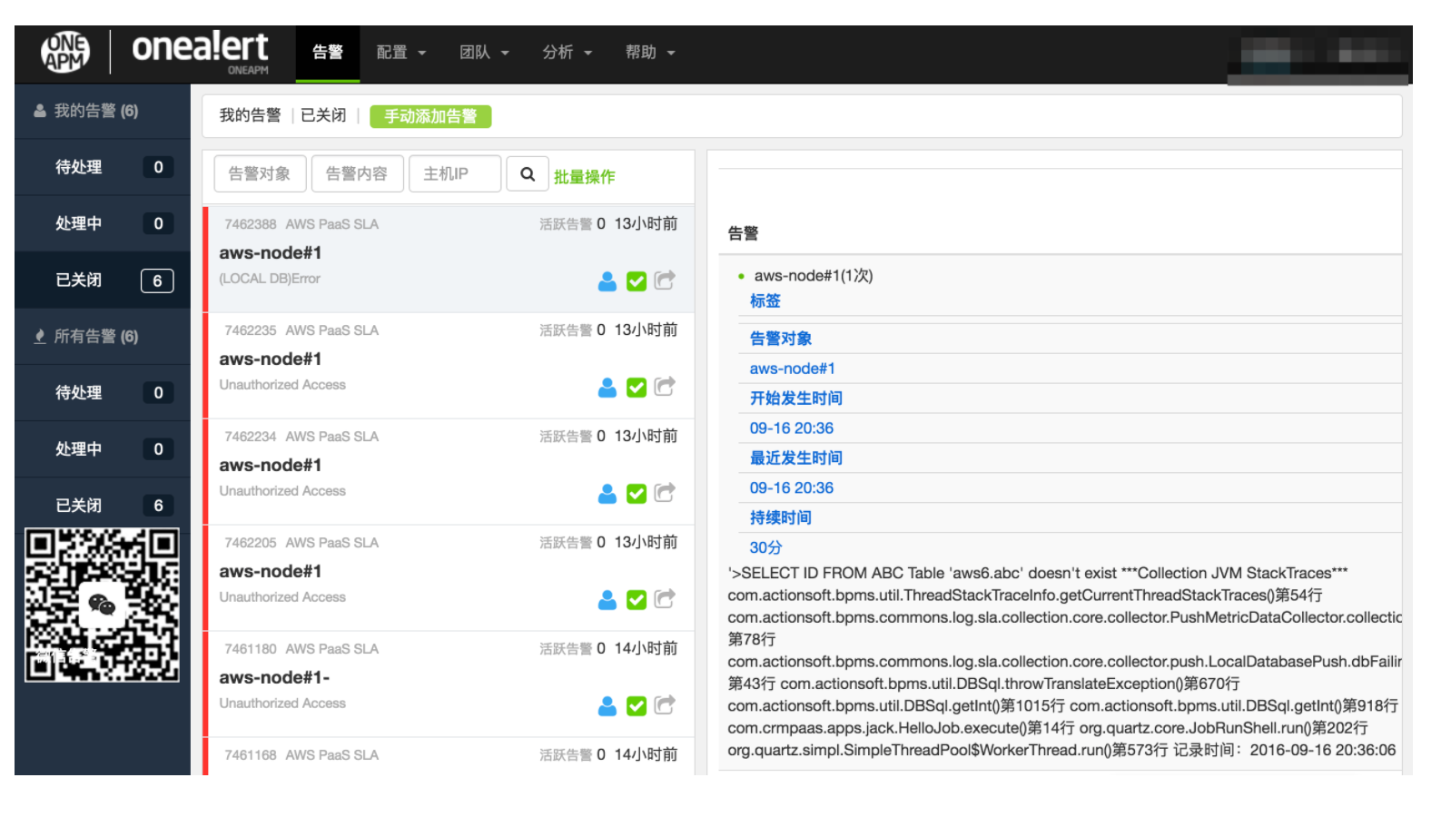Open the 帮助 dropdown menu
The width and height of the screenshot is (1451, 817).
point(650,53)
